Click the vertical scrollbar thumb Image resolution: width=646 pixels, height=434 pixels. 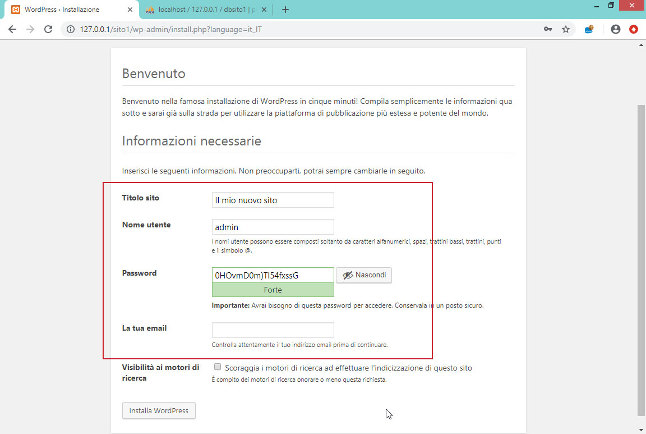(x=641, y=260)
